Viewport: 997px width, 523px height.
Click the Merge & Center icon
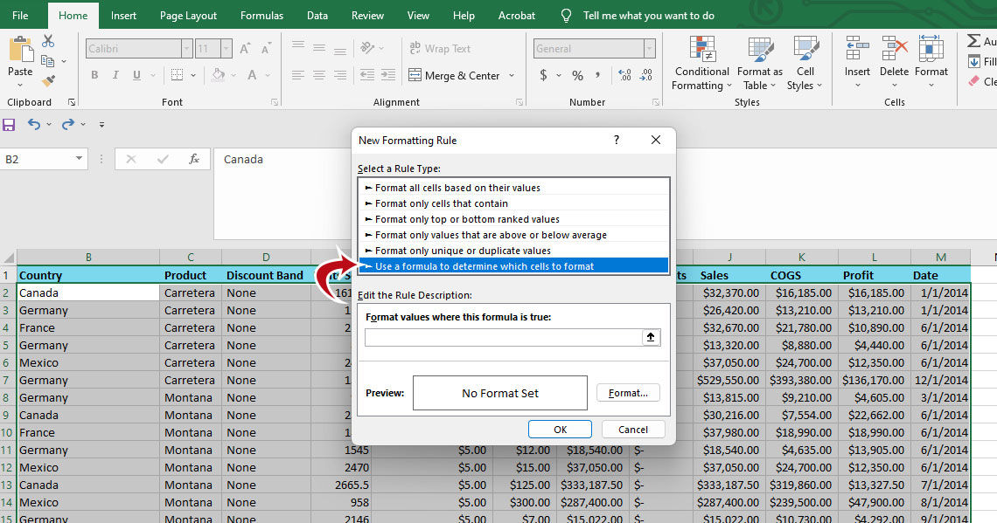pyautogui.click(x=415, y=75)
